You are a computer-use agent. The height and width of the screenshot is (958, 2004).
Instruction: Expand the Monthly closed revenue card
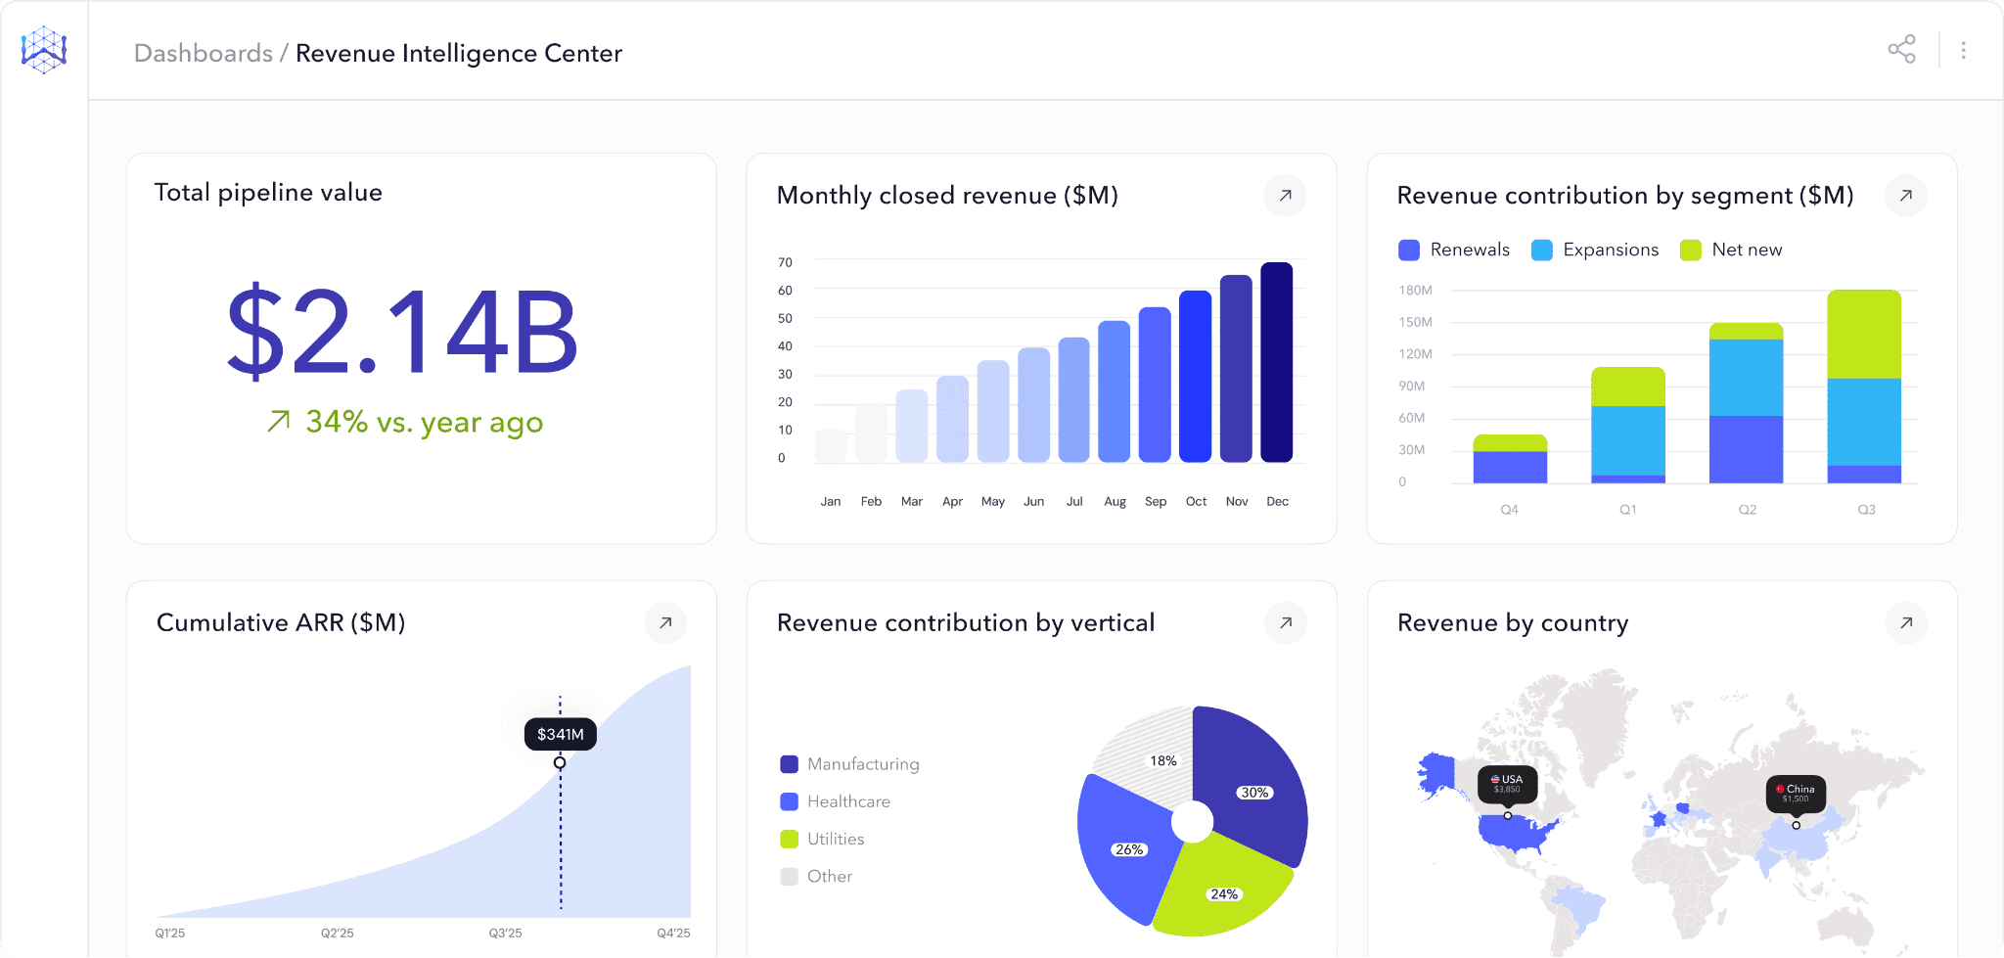pos(1286,196)
